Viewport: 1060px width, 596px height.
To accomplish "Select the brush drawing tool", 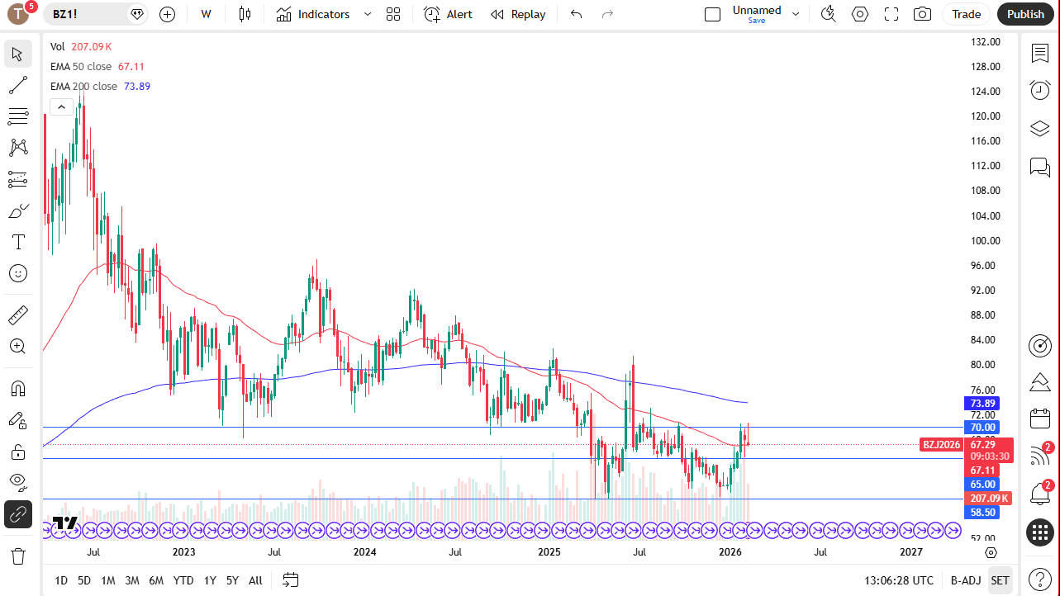I will [x=18, y=210].
